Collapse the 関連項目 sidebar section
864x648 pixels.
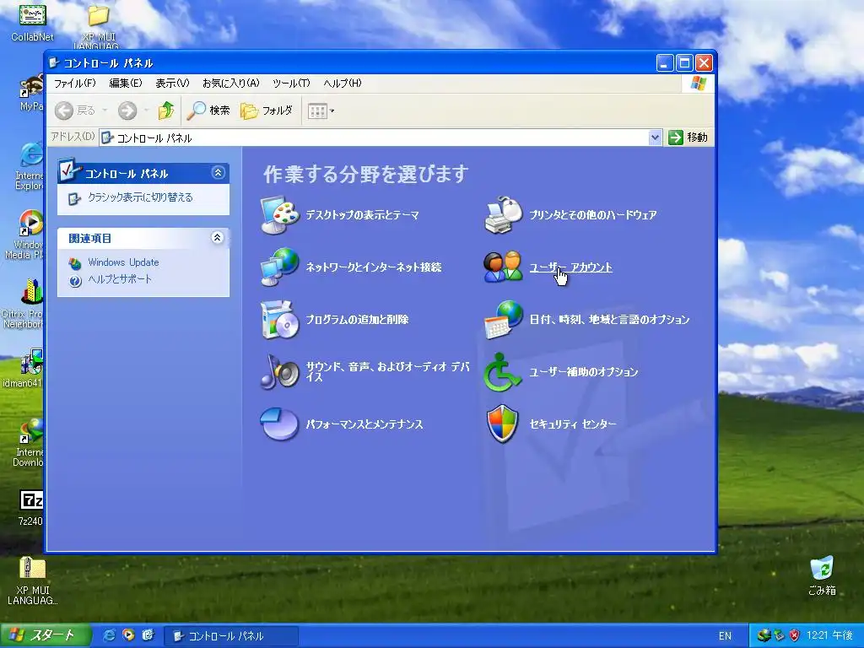[217, 237]
